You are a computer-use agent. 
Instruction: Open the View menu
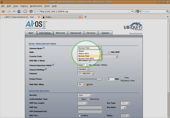tap(16, 6)
